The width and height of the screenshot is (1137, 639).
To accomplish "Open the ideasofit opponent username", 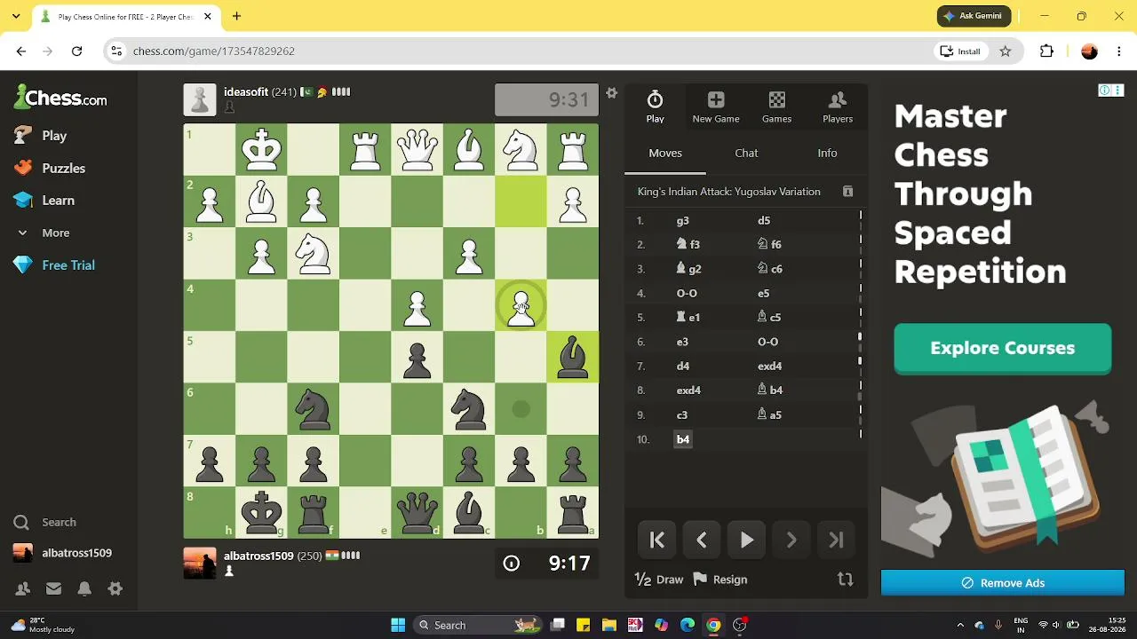I will tap(246, 91).
